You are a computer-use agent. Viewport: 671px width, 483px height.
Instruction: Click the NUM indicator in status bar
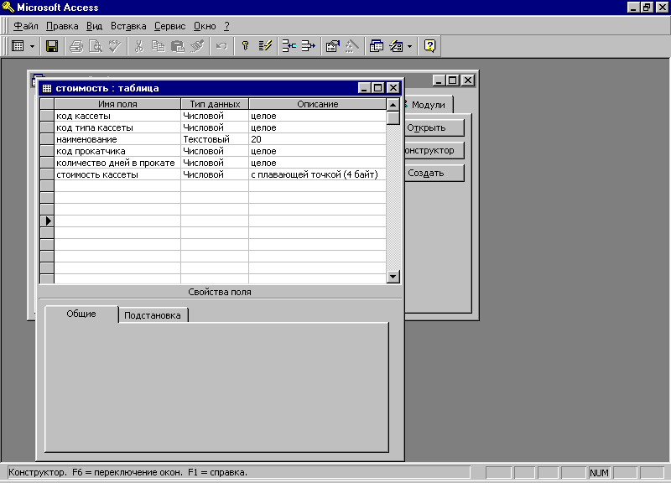point(599,473)
